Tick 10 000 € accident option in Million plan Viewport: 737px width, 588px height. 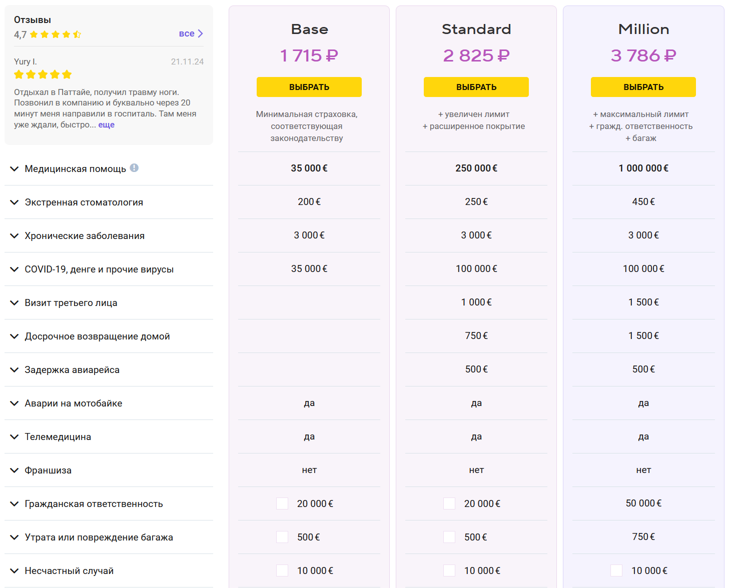pos(616,570)
